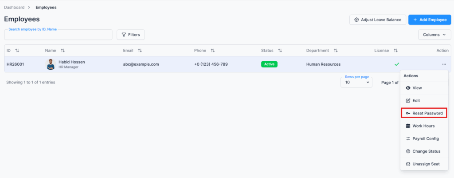The image size is (454, 178).
Task: Click the employee search input field
Action: tap(58, 35)
